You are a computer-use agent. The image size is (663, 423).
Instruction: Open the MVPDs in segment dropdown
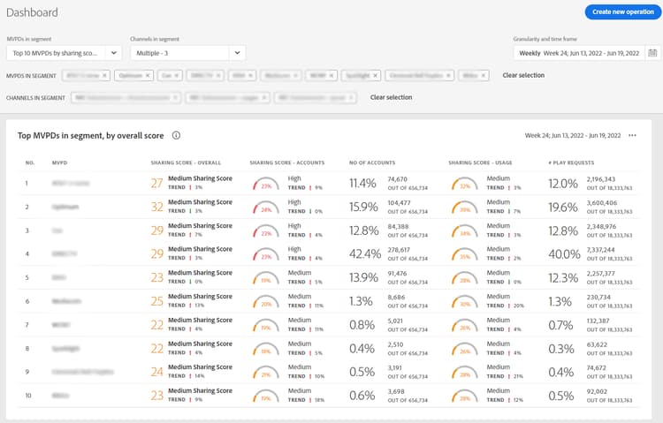click(x=112, y=53)
